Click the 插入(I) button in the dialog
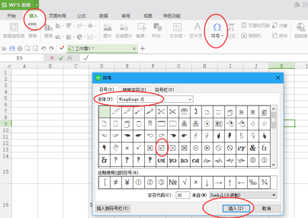The width and height of the screenshot is (308, 218). 236,208
